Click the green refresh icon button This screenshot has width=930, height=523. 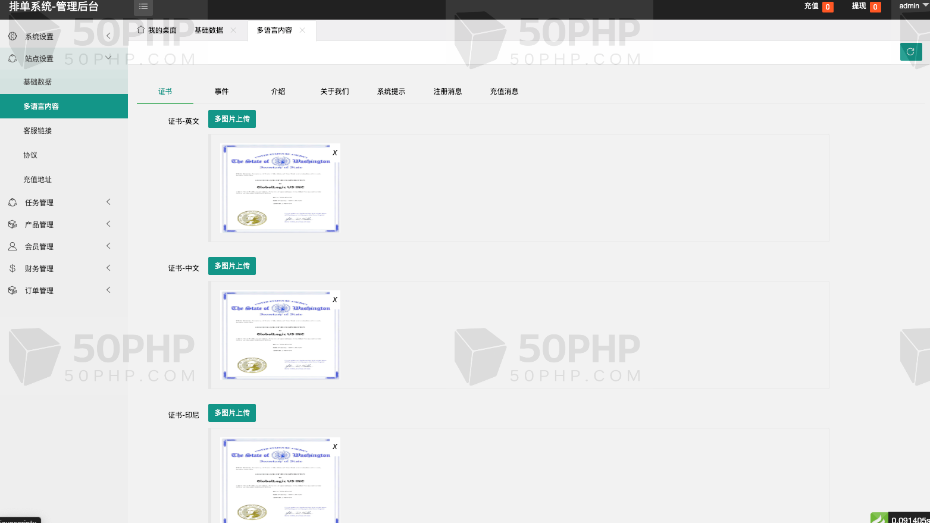pyautogui.click(x=910, y=52)
